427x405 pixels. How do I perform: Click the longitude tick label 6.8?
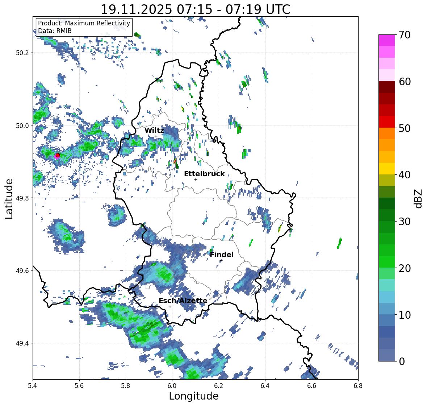click(358, 385)
